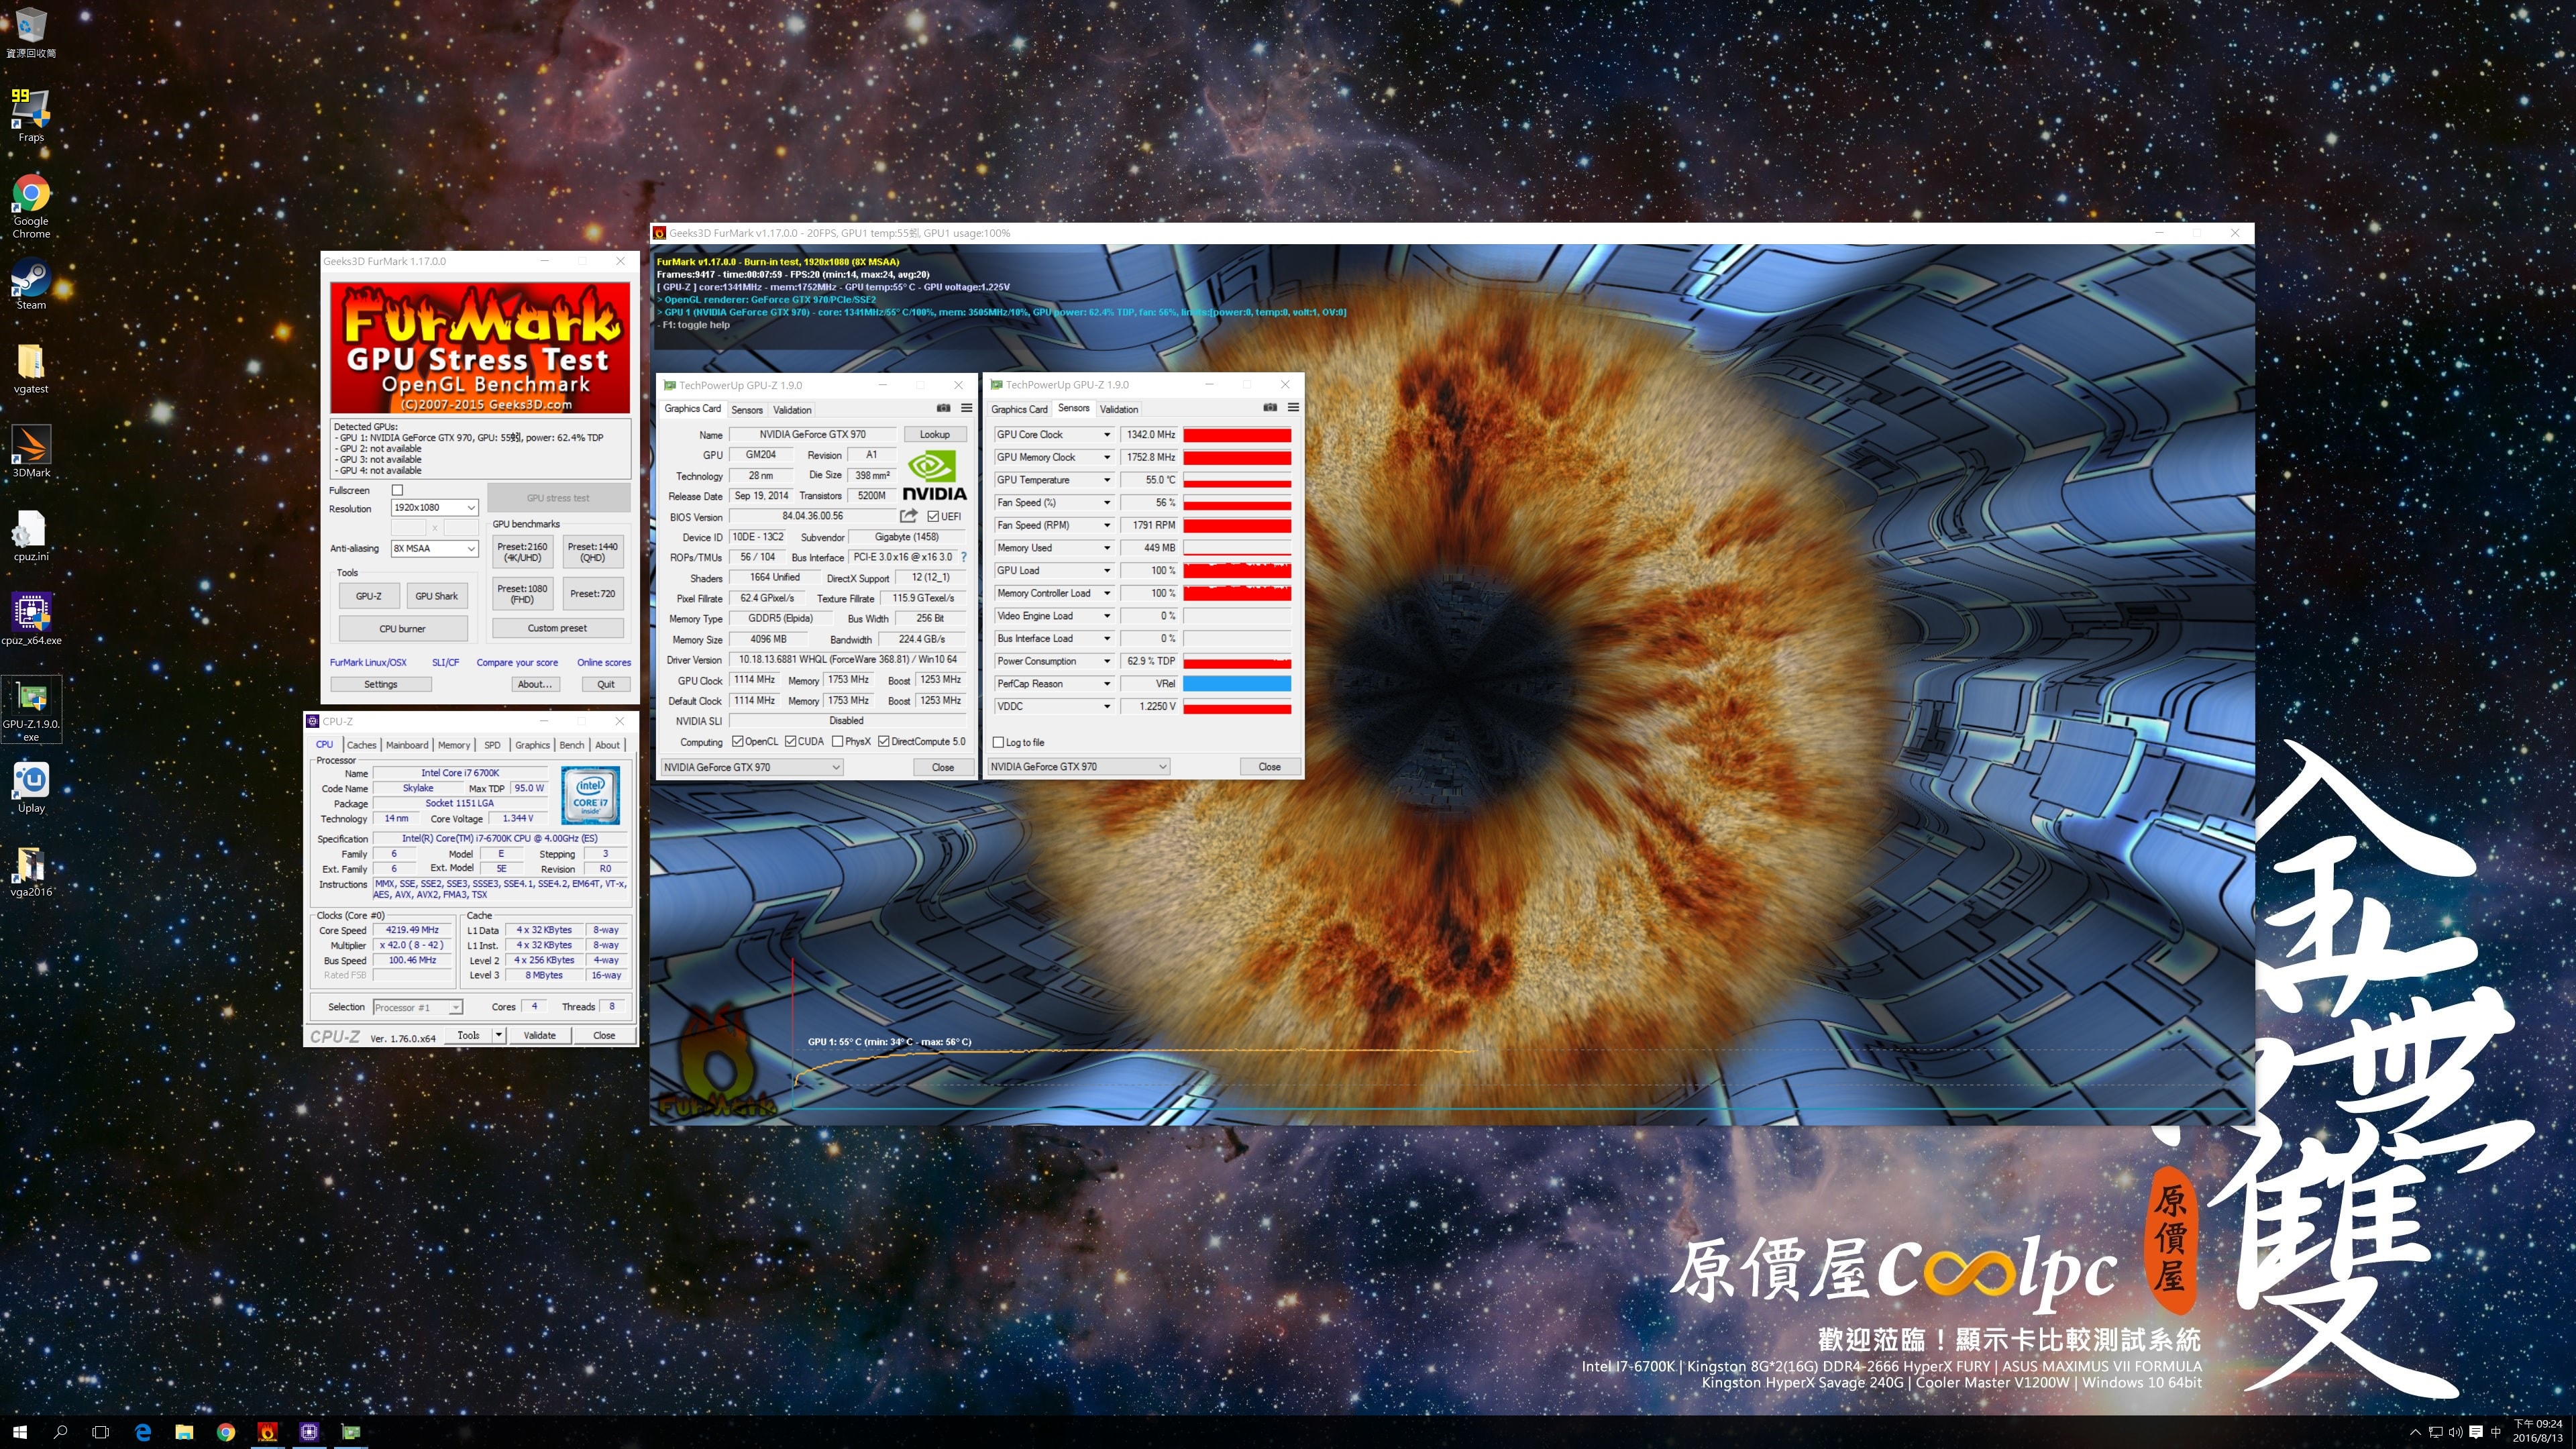Toggle the Fullscreen checkbox in FurMark
Viewport: 2576px width, 1449px height.
[397, 490]
